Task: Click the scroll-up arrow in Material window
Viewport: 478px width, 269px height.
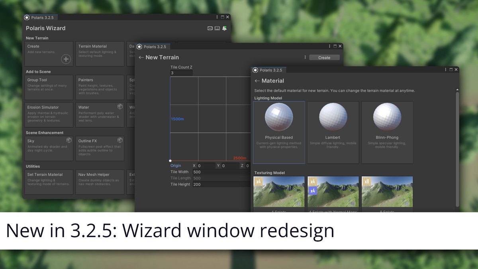Action: click(x=457, y=90)
